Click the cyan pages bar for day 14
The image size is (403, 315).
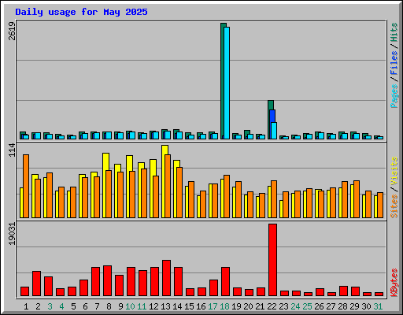179,135
